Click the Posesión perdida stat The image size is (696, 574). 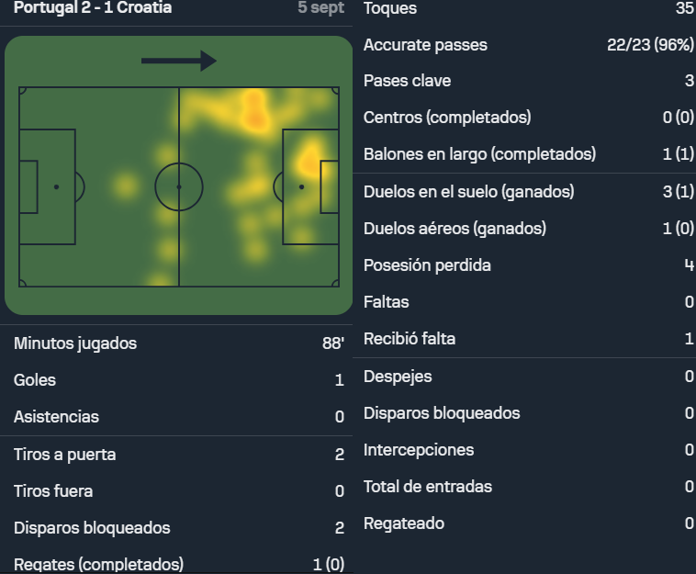(x=528, y=265)
